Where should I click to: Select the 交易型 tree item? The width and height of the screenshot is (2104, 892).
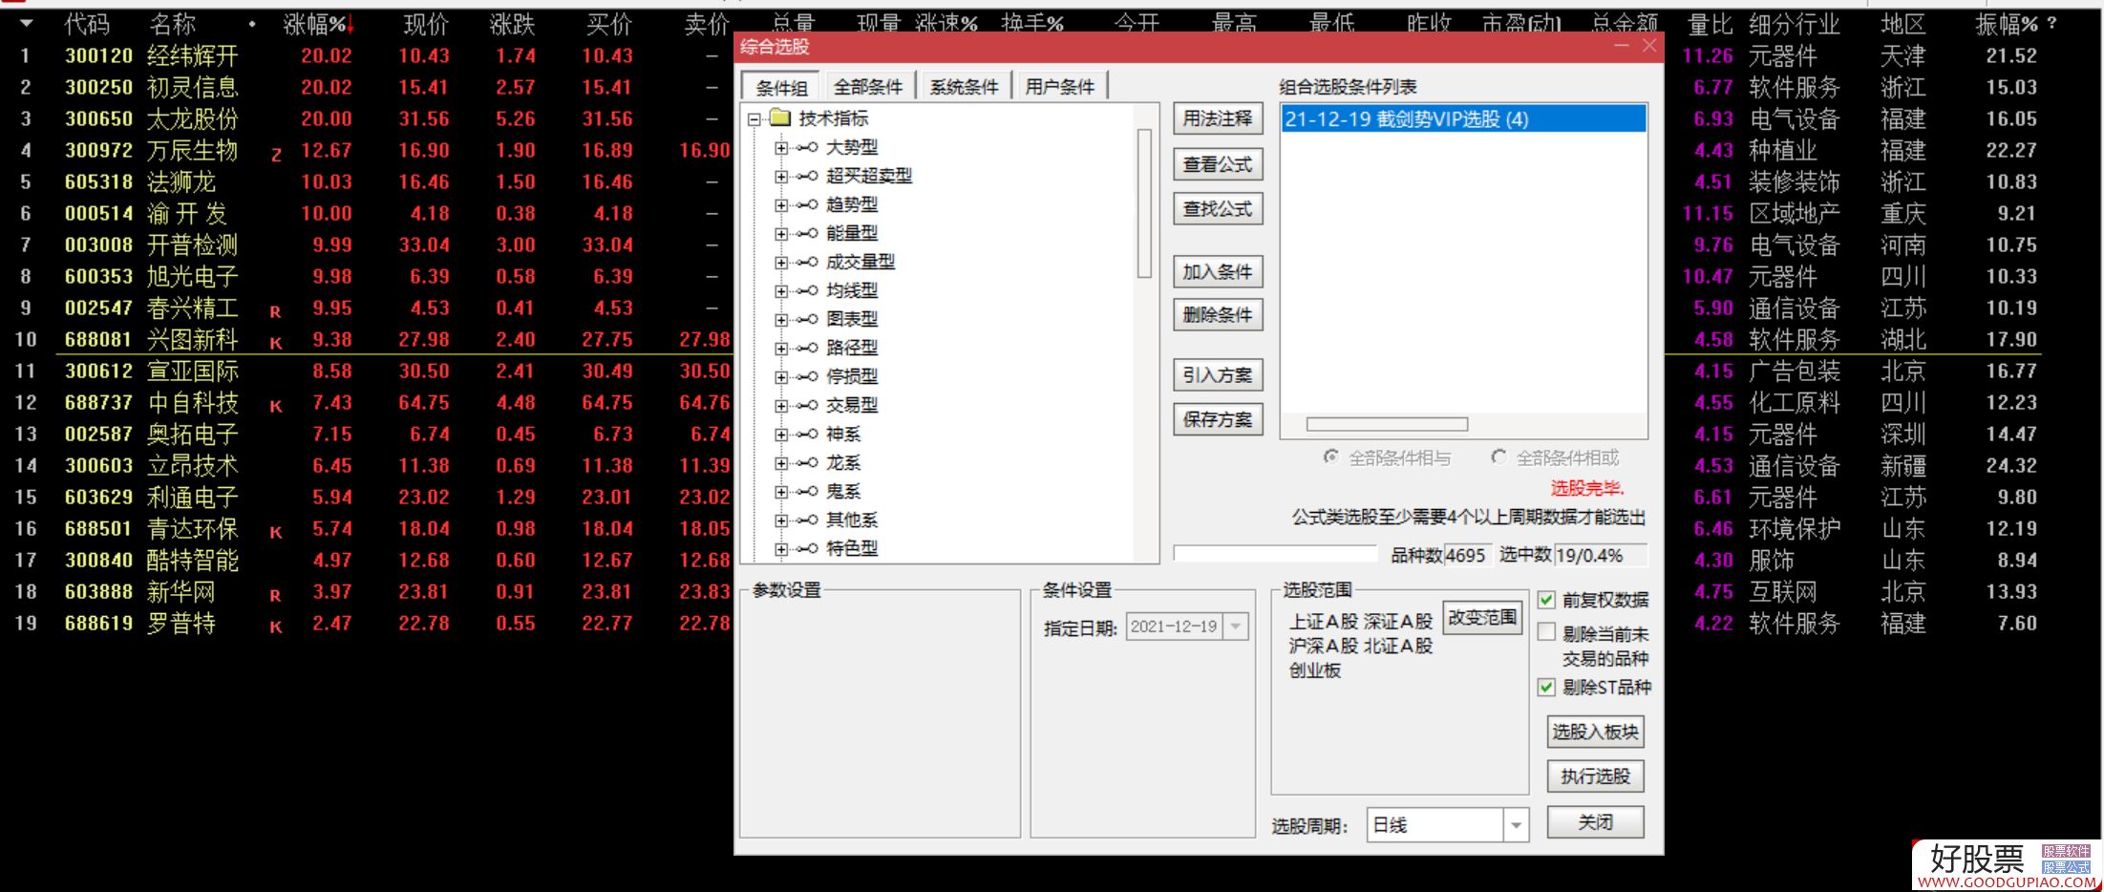[851, 406]
